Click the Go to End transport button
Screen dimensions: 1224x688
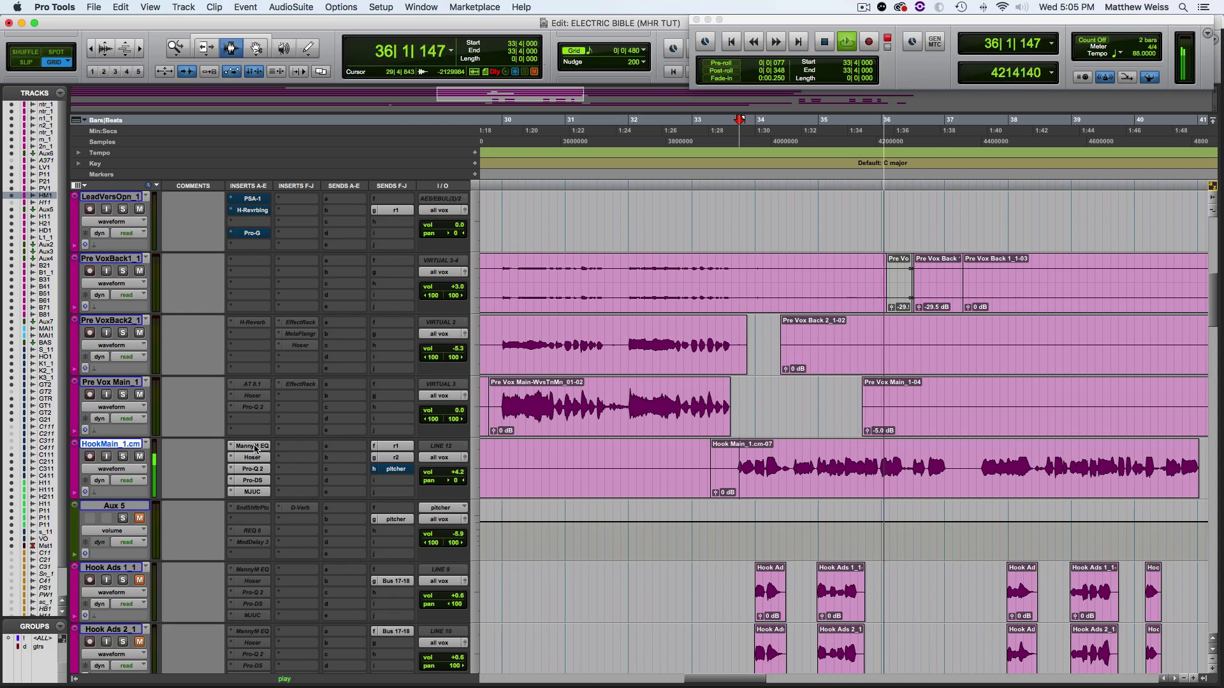(798, 42)
